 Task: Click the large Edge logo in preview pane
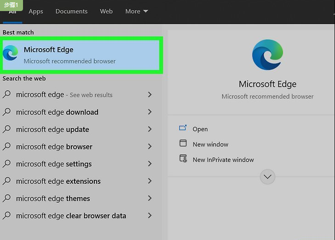point(267,55)
